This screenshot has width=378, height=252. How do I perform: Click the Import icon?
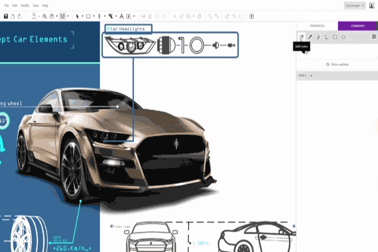(129, 16)
